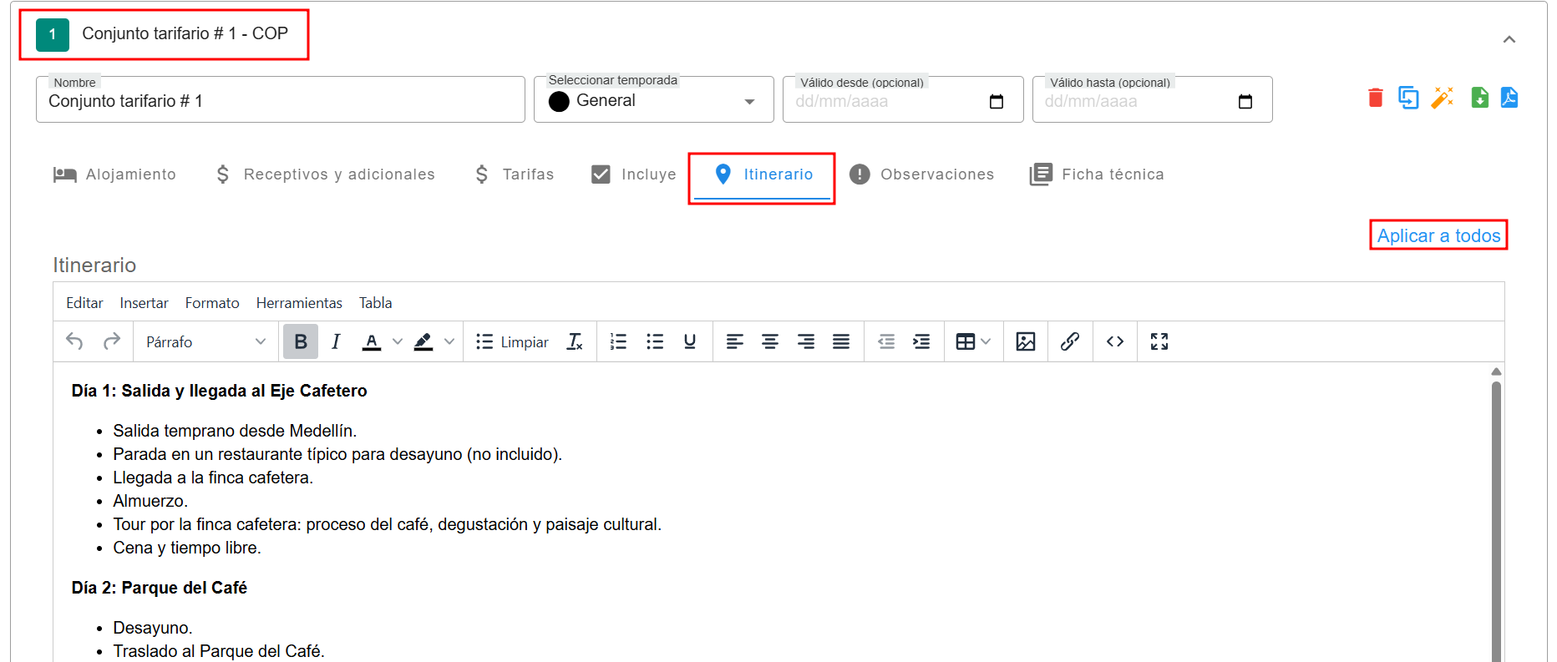Click the magic wand icon

1443,98
